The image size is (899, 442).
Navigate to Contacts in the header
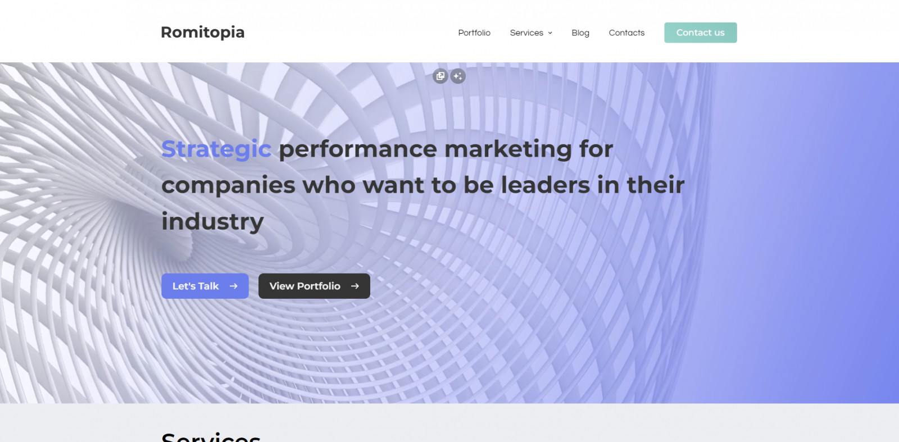pos(626,33)
